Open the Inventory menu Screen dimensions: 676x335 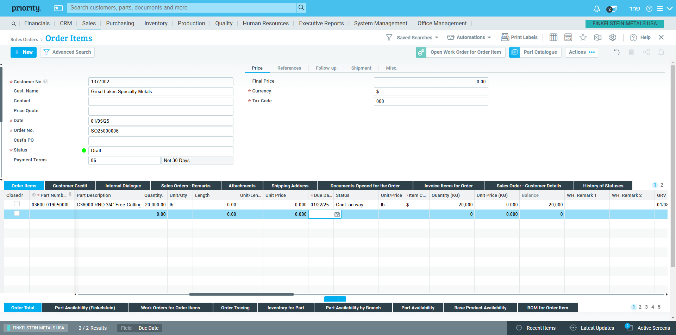[156, 23]
